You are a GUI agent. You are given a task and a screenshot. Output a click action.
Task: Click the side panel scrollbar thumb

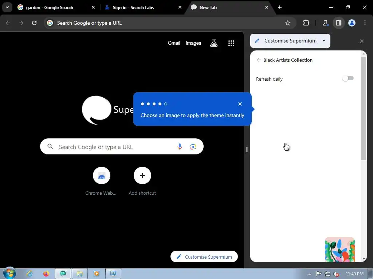click(364, 108)
